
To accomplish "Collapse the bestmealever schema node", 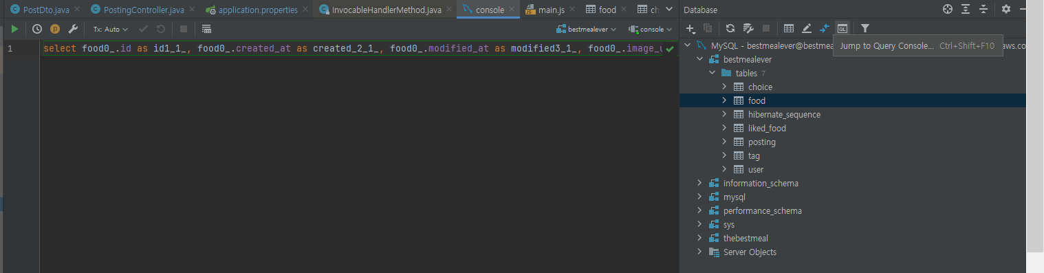I will (700, 60).
